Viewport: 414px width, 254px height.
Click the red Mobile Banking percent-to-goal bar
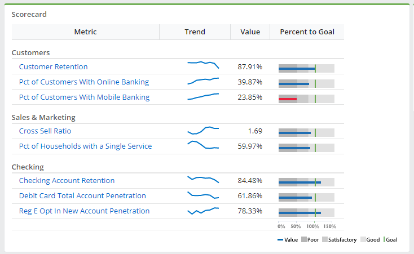click(288, 99)
